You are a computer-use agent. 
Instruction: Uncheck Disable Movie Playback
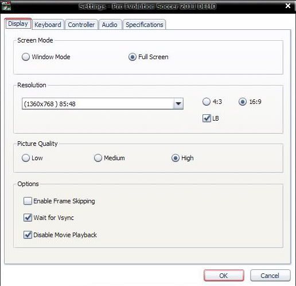tap(28, 235)
